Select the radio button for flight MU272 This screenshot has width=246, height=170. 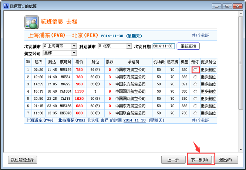[x=195, y=84]
